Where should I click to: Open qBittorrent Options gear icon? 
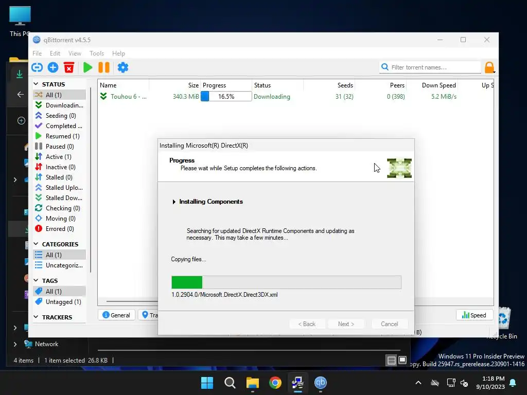[122, 67]
